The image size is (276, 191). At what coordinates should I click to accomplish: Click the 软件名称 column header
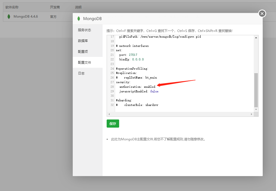pyautogui.click(x=12, y=7)
